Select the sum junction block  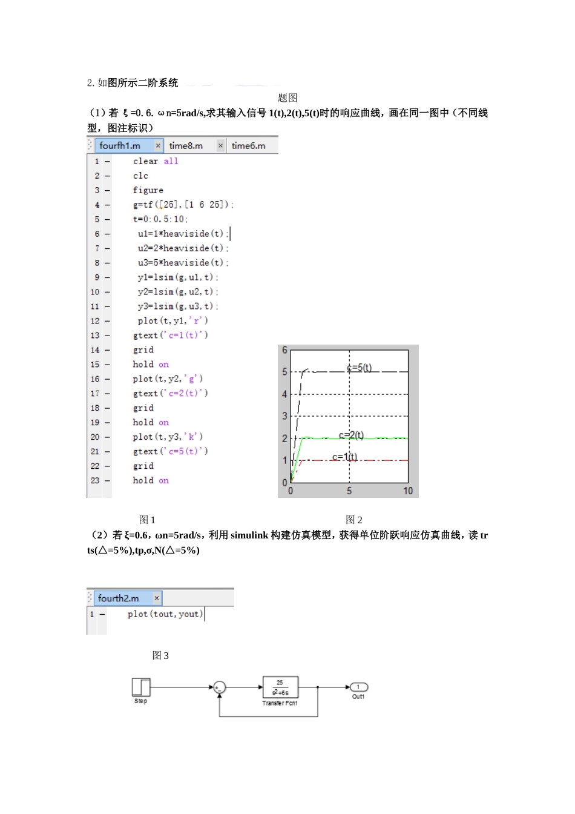(x=220, y=687)
